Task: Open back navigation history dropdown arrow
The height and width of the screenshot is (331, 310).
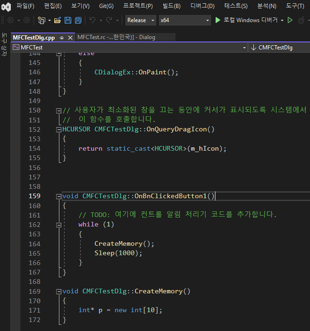Action: (19, 20)
